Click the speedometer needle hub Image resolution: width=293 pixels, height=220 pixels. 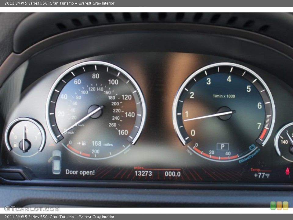point(95,112)
